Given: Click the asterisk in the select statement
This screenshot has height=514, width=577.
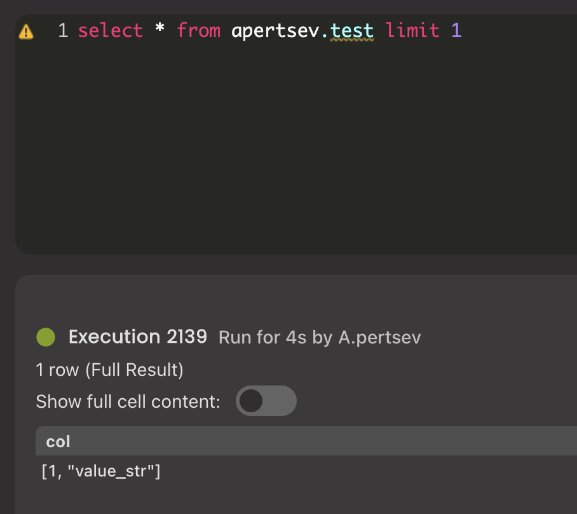Looking at the screenshot, I should (159, 30).
